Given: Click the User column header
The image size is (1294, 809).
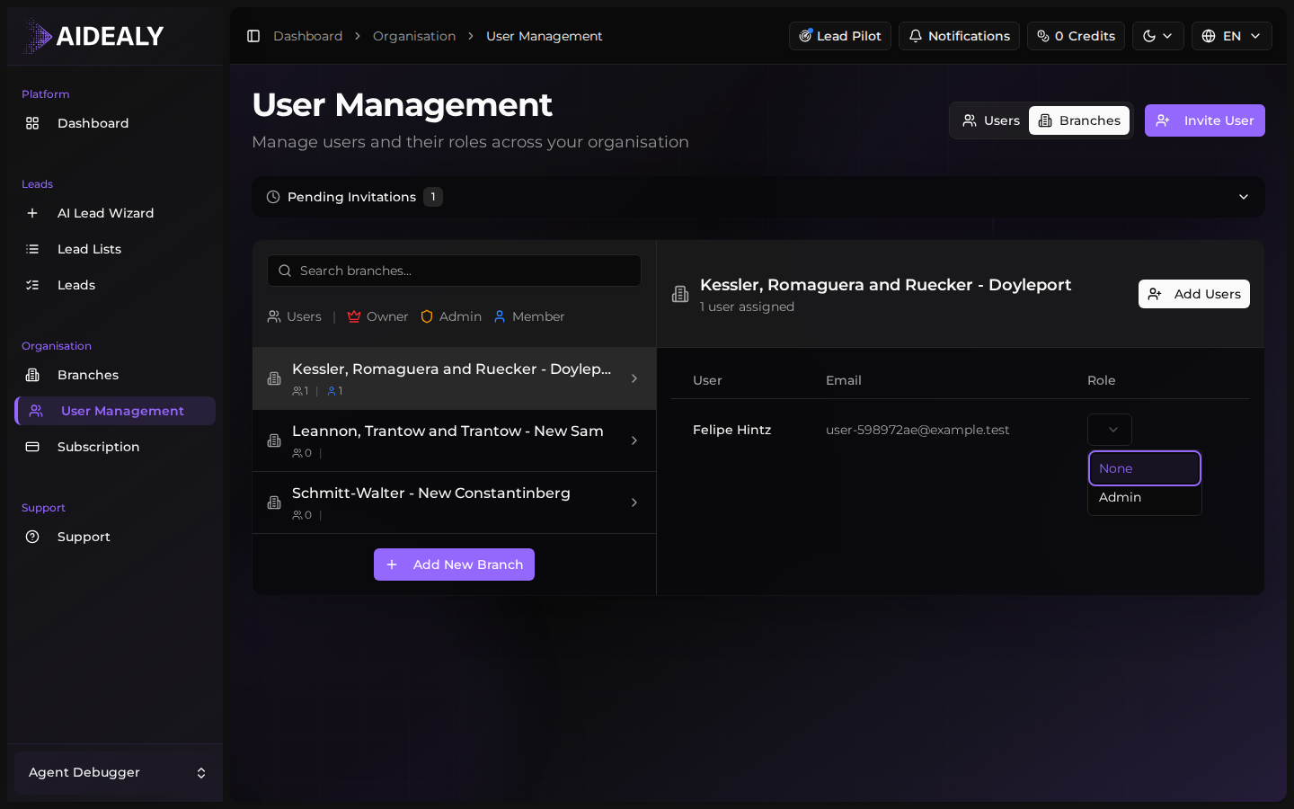Looking at the screenshot, I should 707,380.
